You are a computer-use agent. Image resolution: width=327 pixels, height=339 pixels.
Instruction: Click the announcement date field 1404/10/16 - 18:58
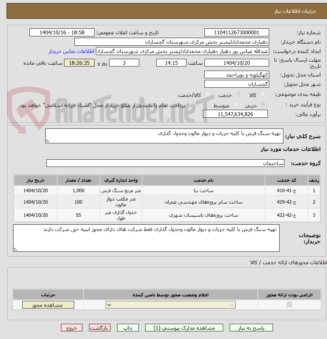[62, 33]
